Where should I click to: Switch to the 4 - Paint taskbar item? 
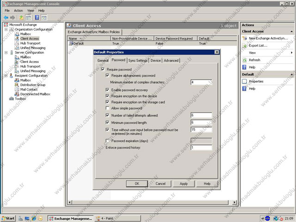[118, 218]
